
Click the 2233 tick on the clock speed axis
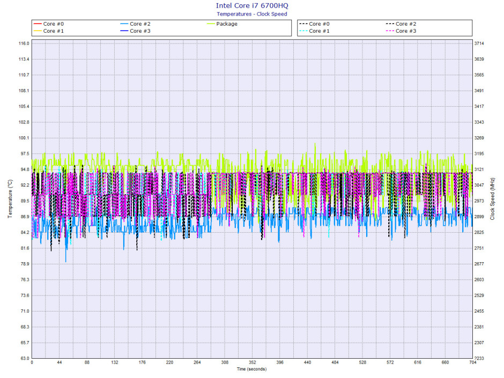click(x=480, y=358)
